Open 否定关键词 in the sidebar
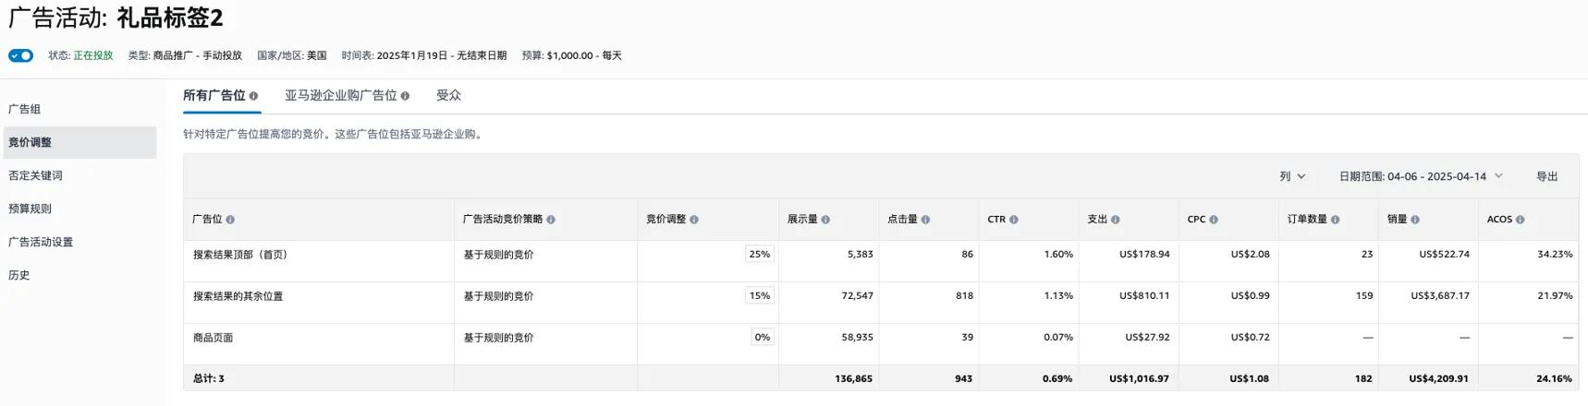 [35, 175]
